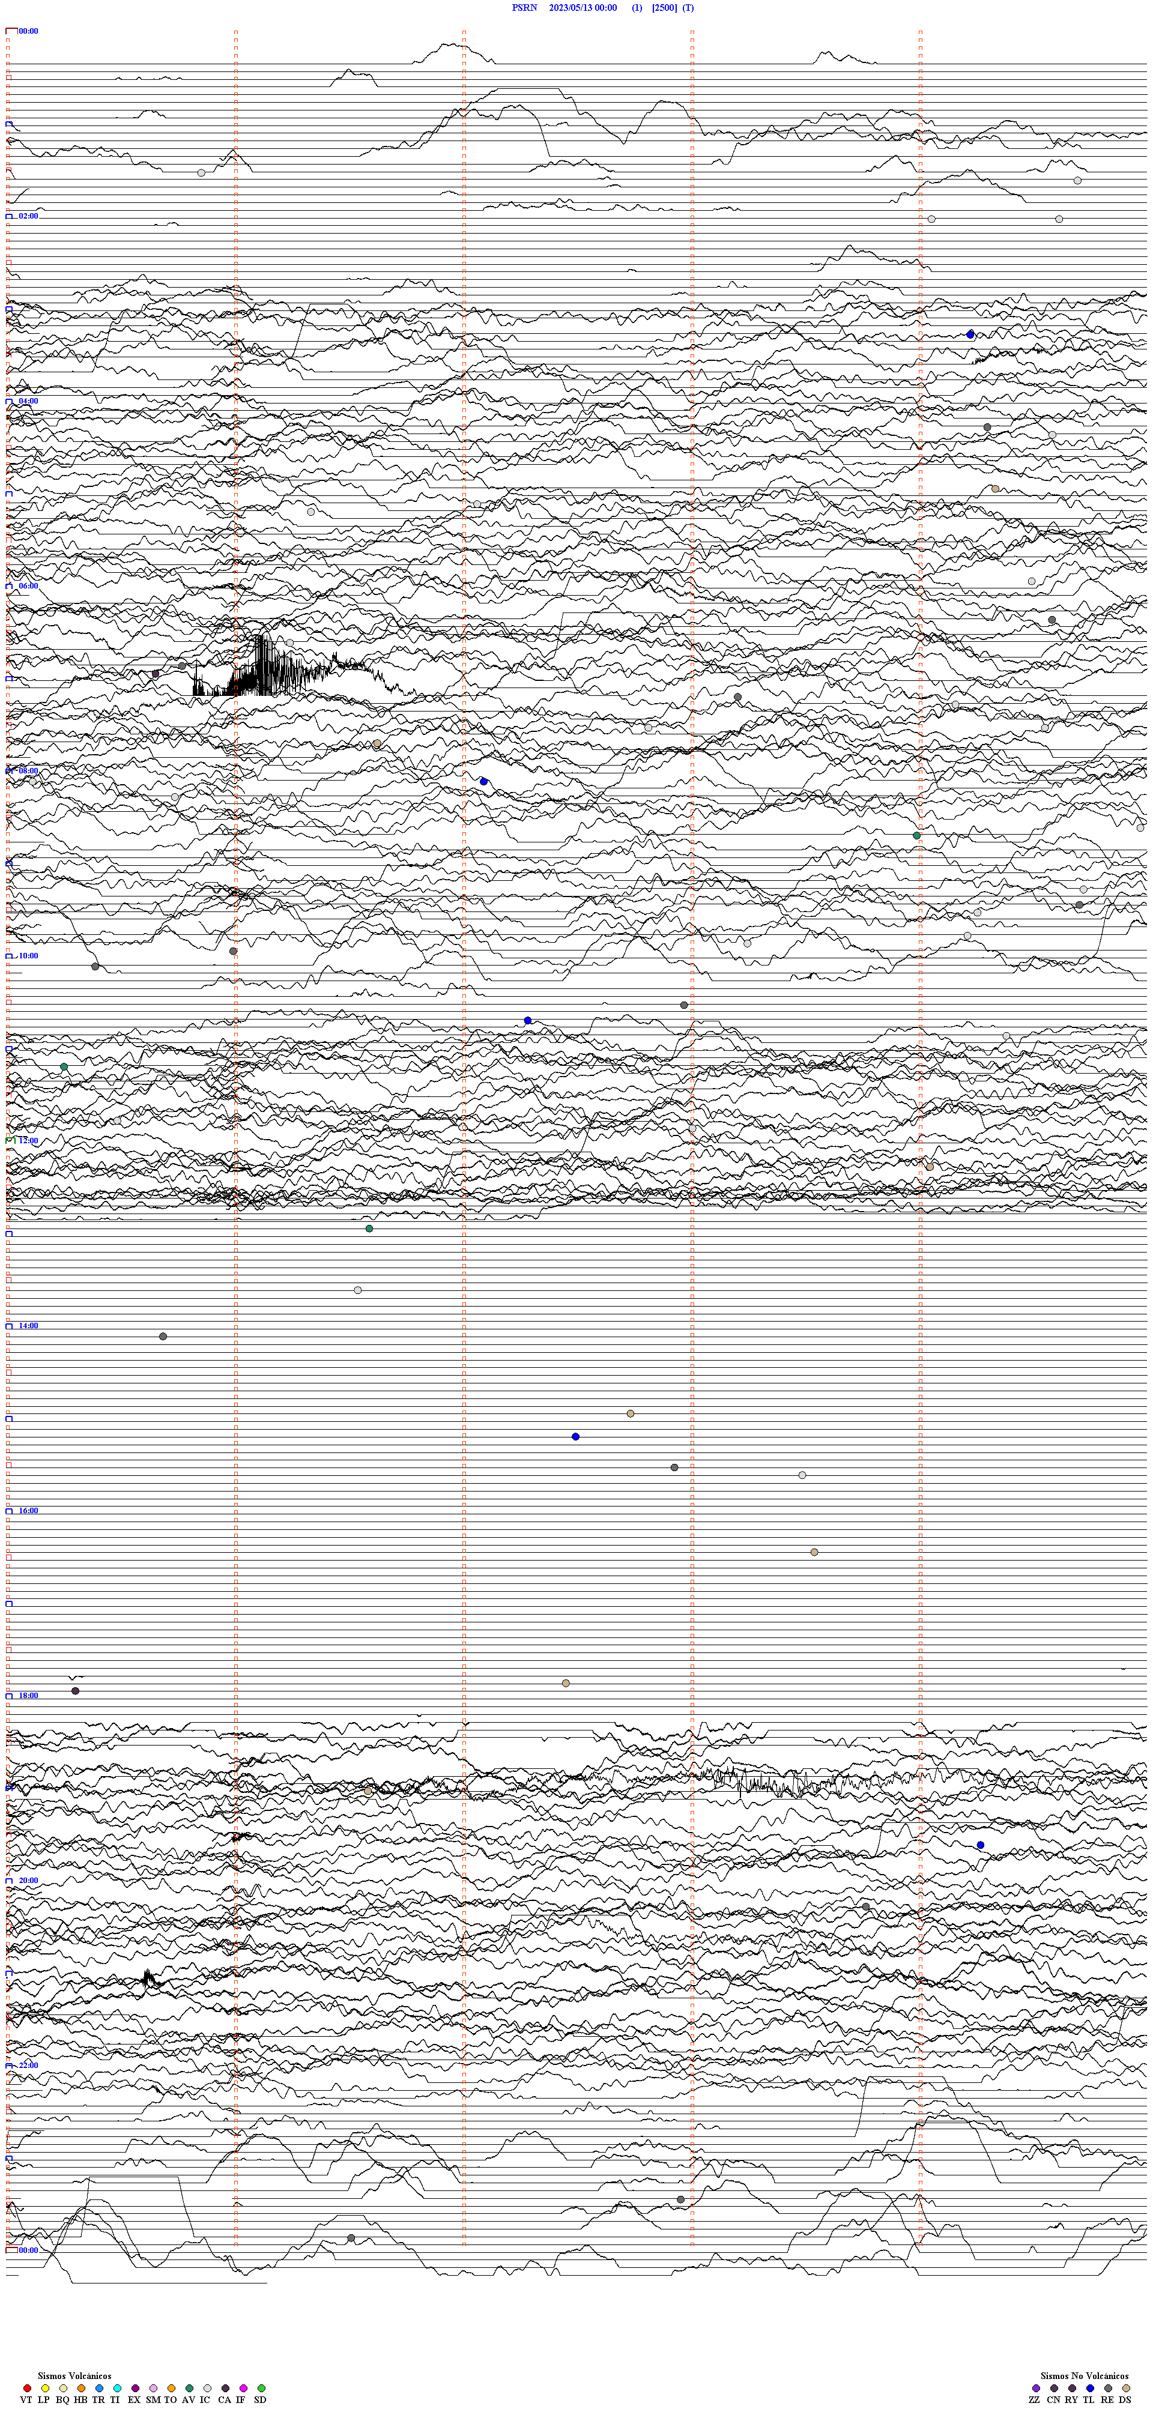
Task: Click the green AV legend dot
Action: pos(190,2388)
